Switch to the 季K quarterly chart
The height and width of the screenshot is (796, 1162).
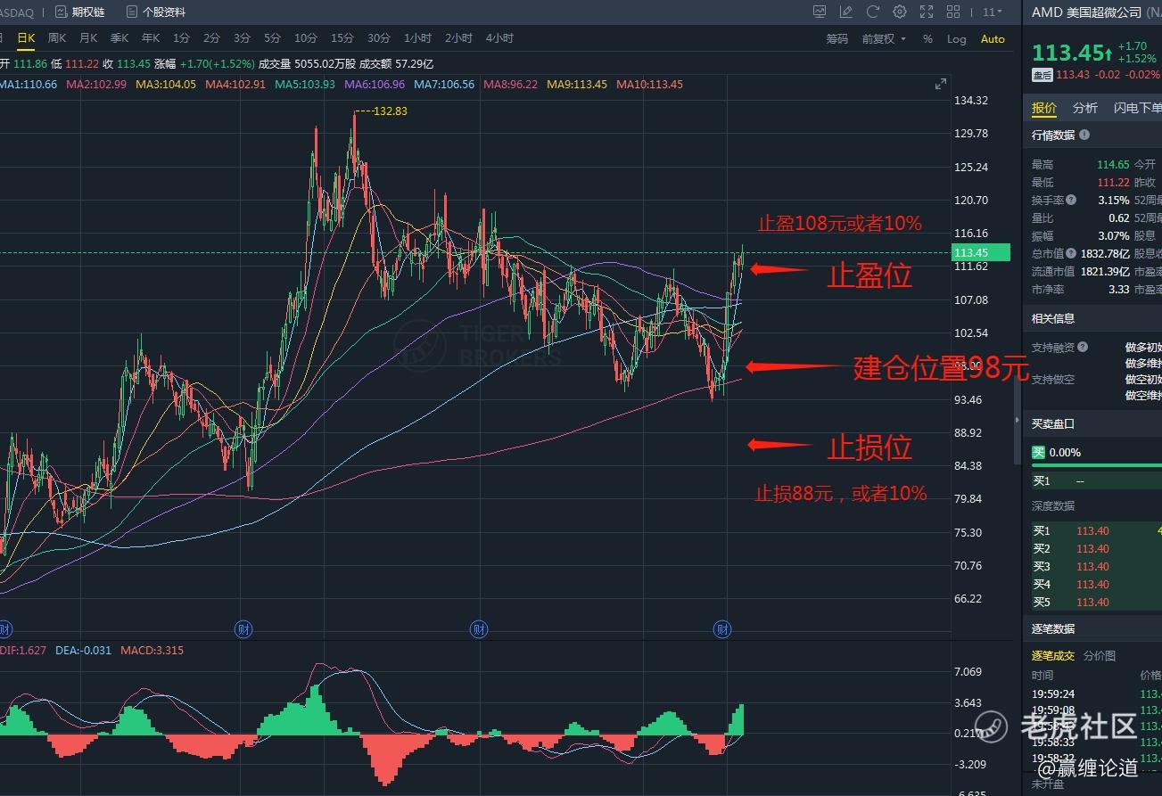(119, 38)
